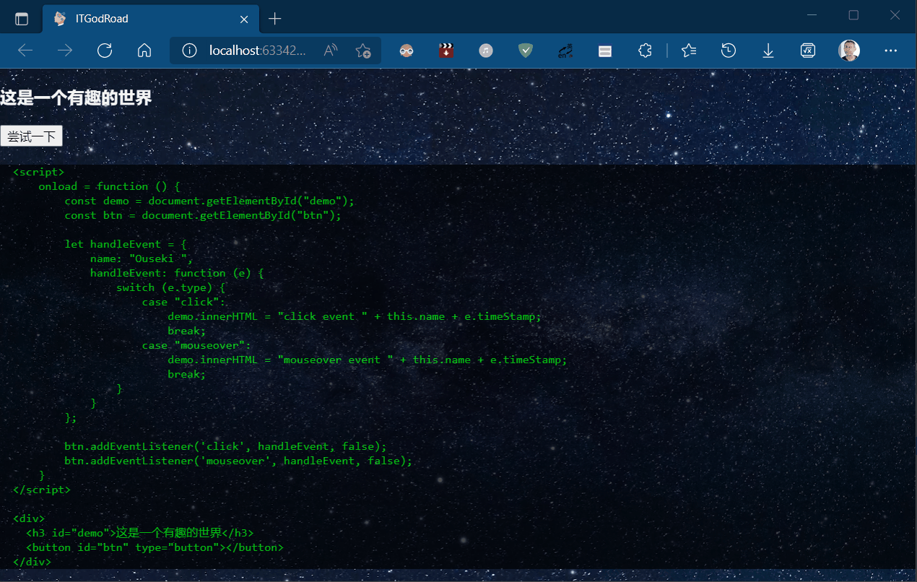Click the closing </script> tag line
Viewport: 917px width, 582px height.
[42, 490]
